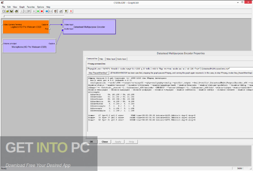This screenshot has width=253, height=171.
Task: Minimize the GraphEdit window
Action: point(238,2)
